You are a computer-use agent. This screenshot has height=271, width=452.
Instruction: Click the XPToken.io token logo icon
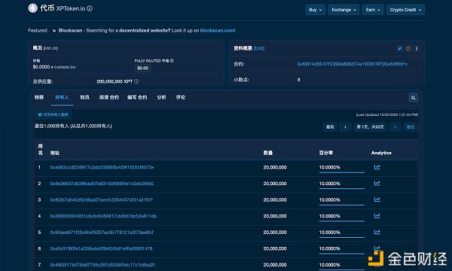tap(33, 8)
